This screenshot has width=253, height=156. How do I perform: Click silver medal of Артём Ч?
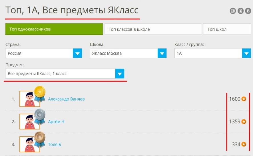point(40,117)
